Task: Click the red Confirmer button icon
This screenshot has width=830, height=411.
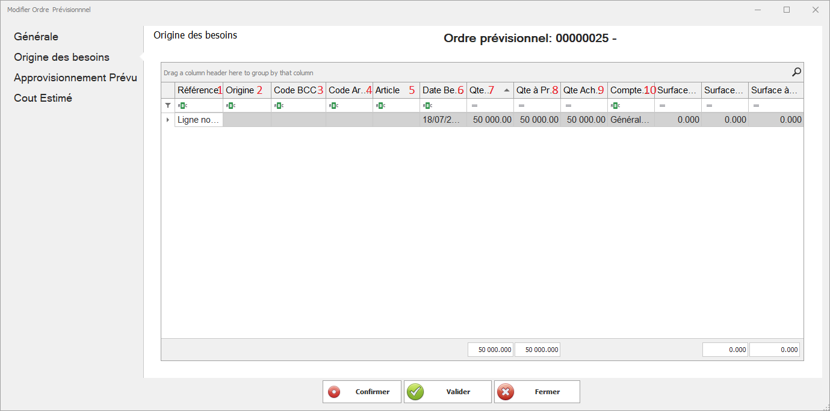Action: coord(334,392)
